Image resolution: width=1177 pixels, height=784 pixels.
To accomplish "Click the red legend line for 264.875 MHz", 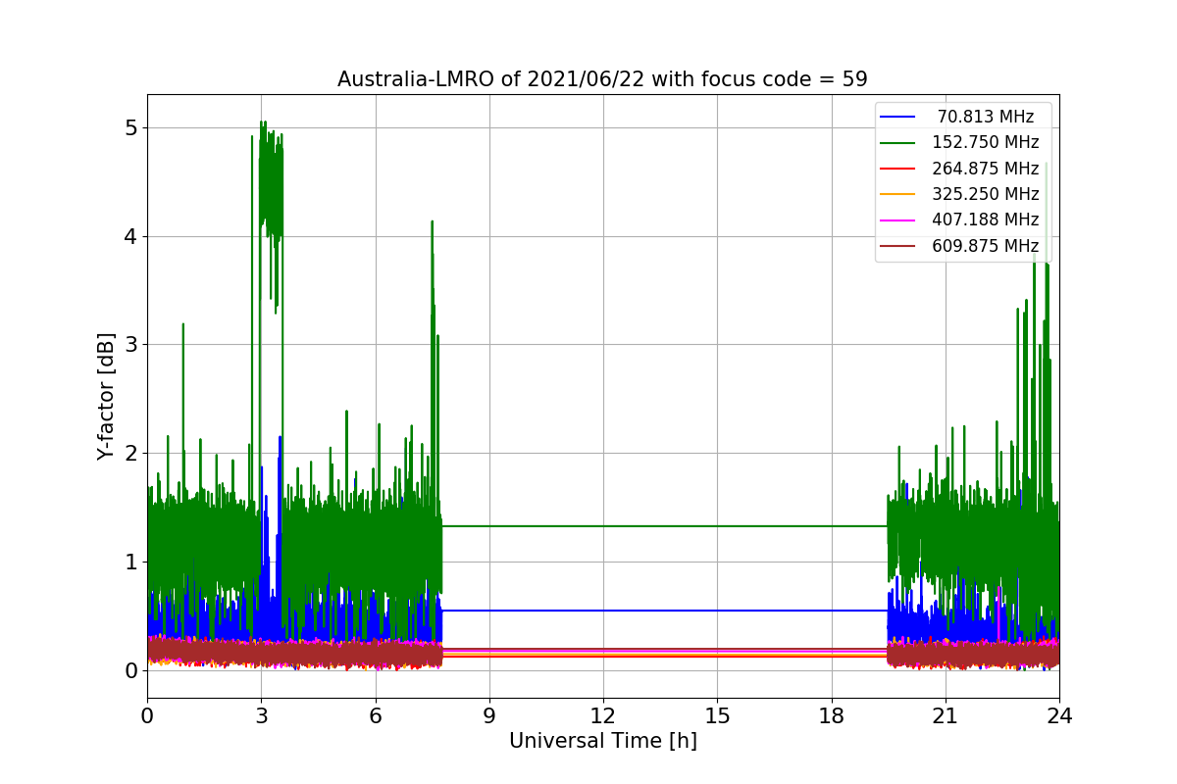I will [x=897, y=169].
